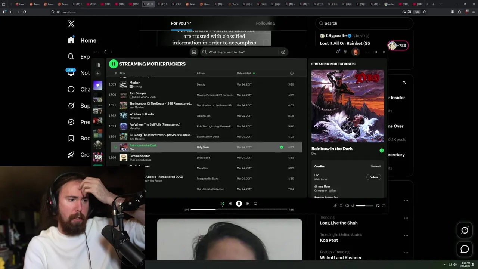
Task: Seek using the song progress bar
Action: pos(239,210)
